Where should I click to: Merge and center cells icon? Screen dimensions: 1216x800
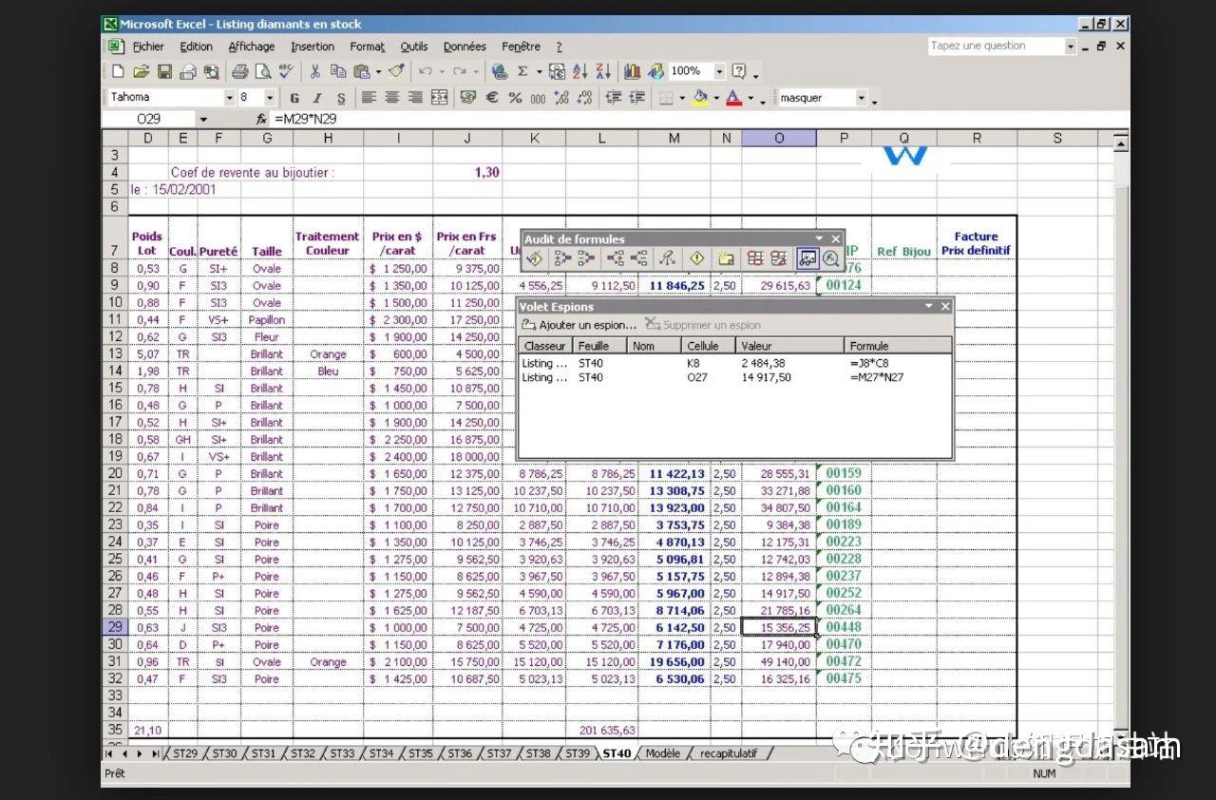point(439,98)
